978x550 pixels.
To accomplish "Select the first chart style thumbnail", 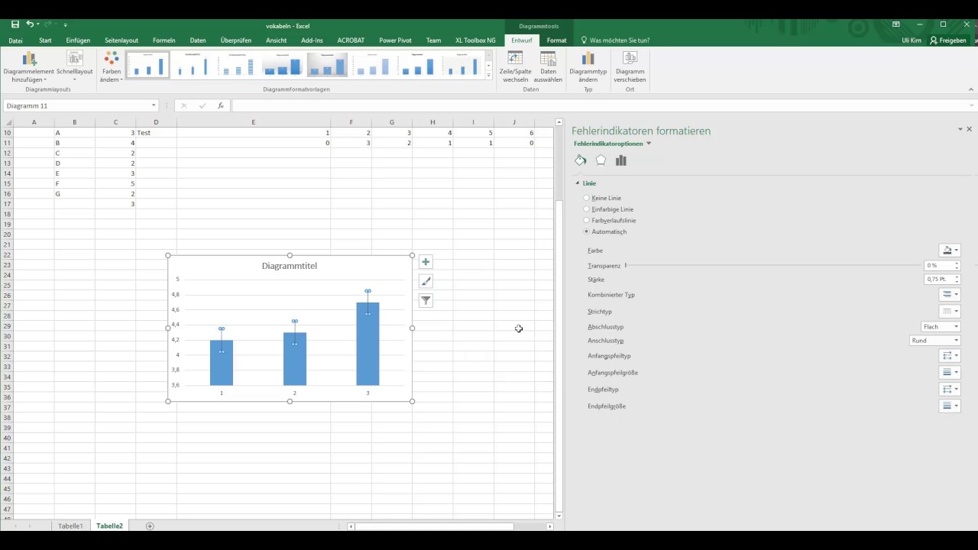I will click(147, 66).
